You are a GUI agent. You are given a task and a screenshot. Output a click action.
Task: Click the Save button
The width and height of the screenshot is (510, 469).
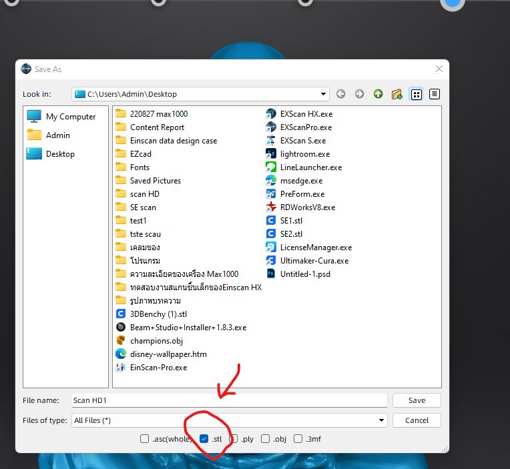click(417, 400)
